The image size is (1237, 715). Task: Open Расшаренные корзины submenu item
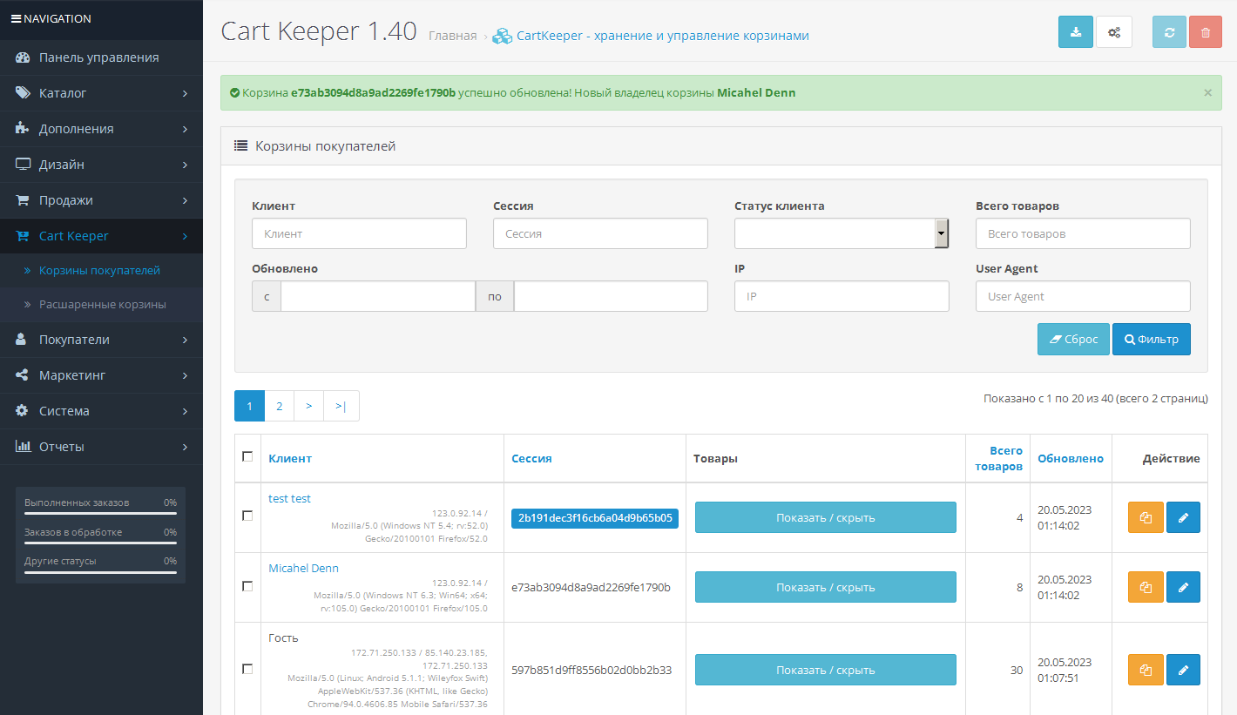coord(101,305)
